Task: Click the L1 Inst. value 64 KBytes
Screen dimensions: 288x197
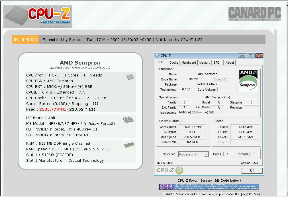Action: (245, 132)
